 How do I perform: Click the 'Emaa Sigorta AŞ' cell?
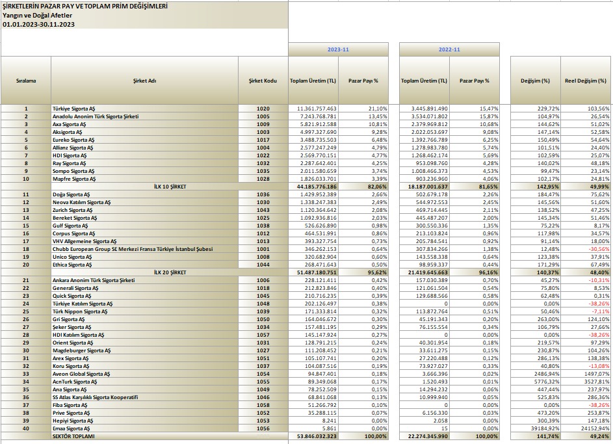145,428
